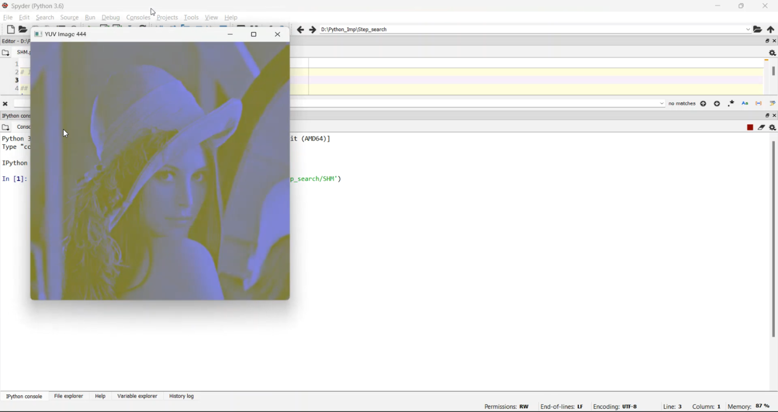The width and height of the screenshot is (778, 412).
Task: Toggle regular expression search
Action: (x=731, y=104)
